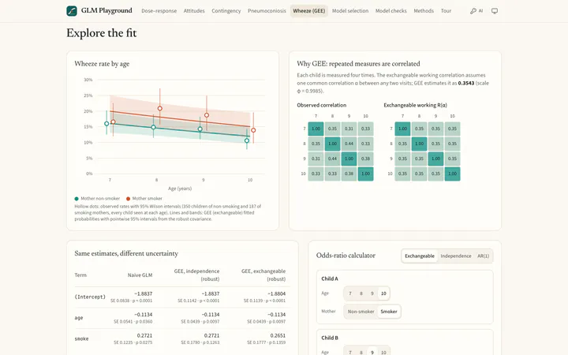Start the Tour from navigation
Viewport: 568px width, 355px height.
click(x=446, y=11)
